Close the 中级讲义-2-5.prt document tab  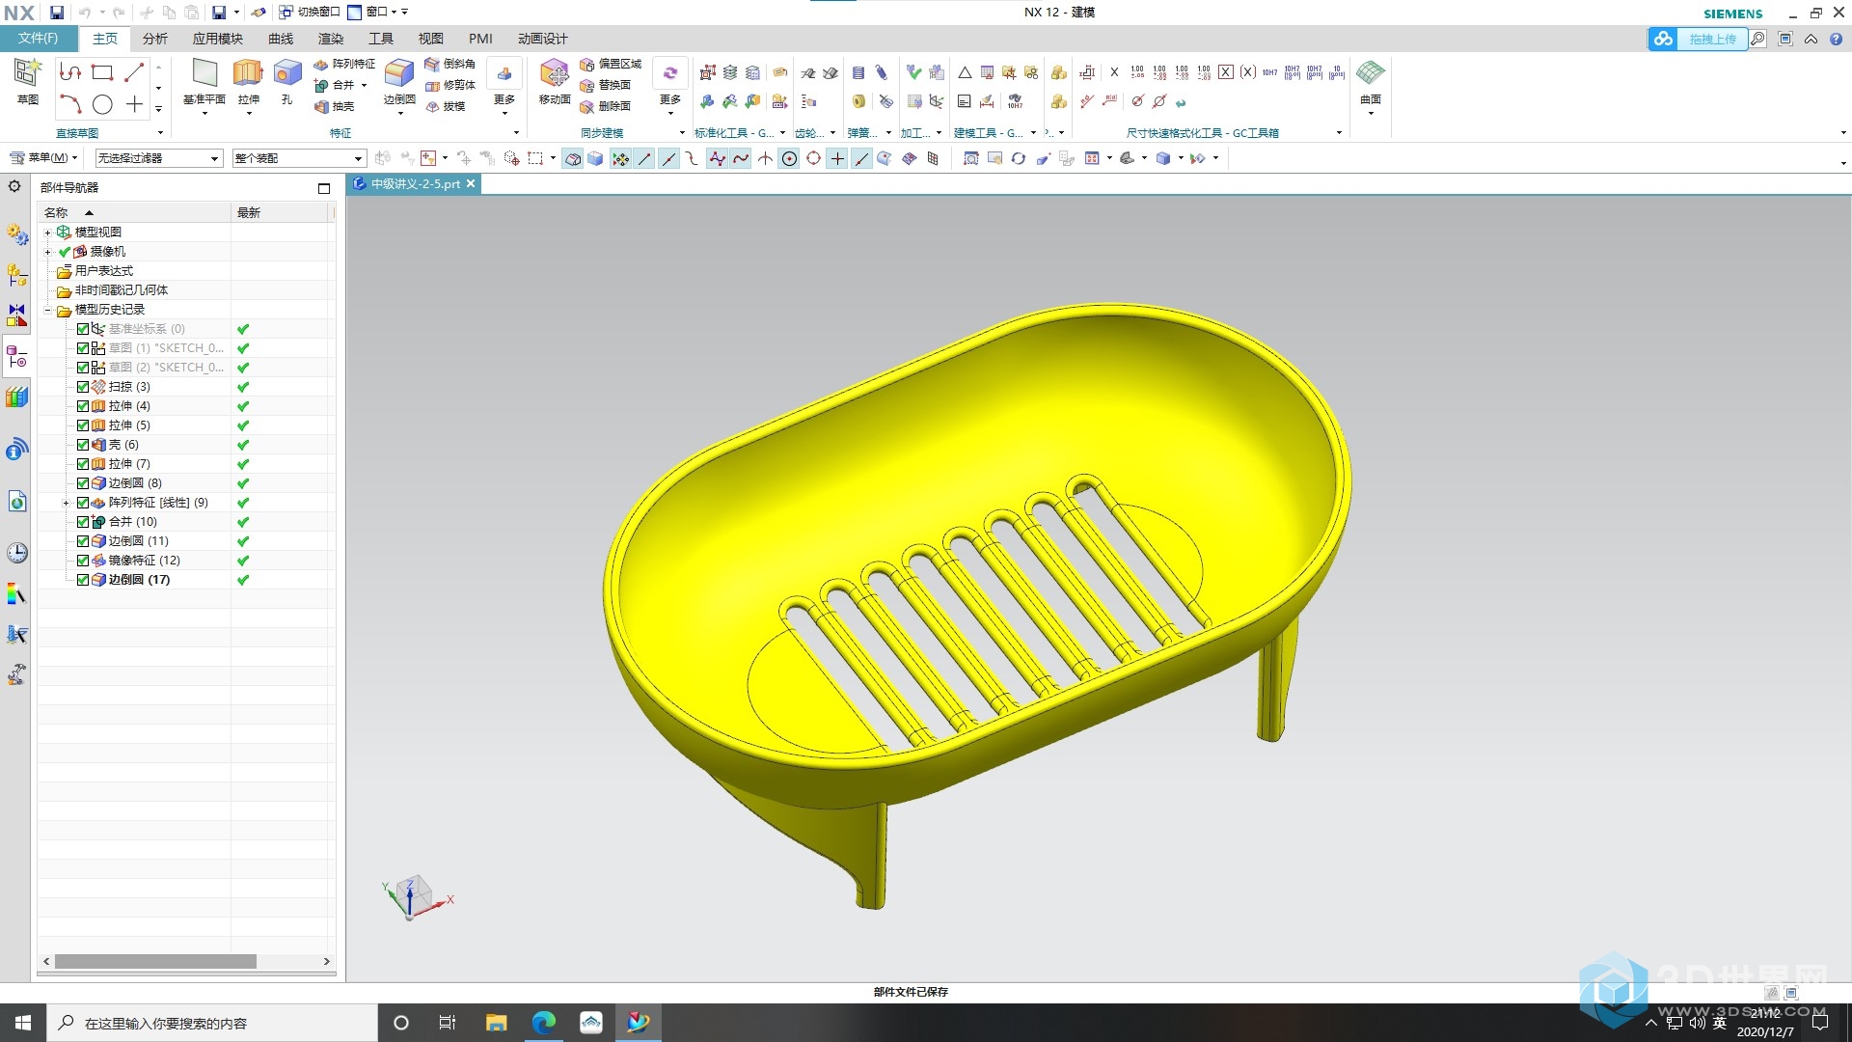coord(471,183)
